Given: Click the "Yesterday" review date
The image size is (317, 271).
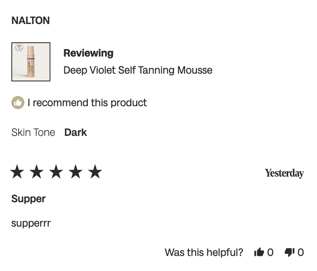Looking at the screenshot, I should (284, 173).
